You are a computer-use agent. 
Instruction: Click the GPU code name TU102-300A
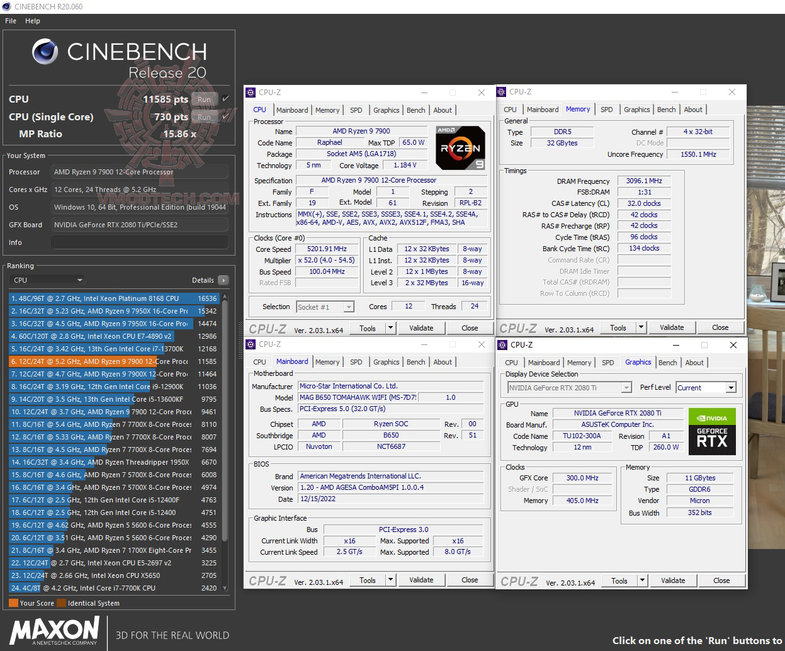click(x=582, y=436)
